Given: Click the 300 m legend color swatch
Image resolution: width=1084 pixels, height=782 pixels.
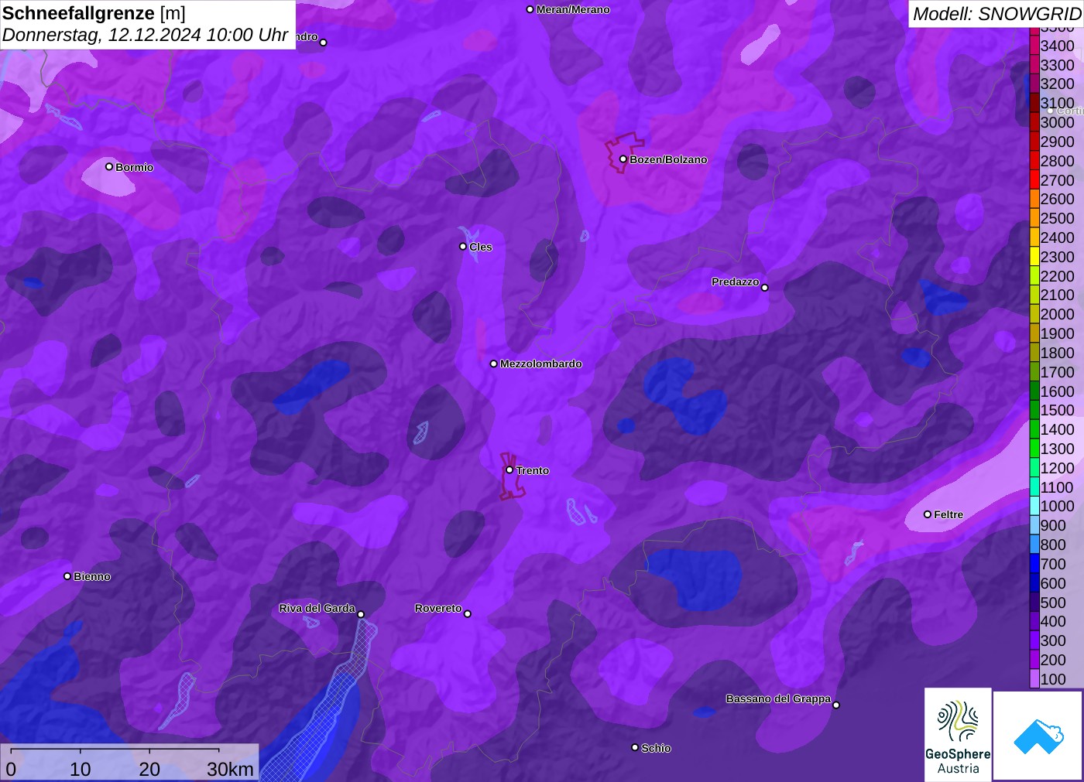Looking at the screenshot, I should tap(1034, 640).
